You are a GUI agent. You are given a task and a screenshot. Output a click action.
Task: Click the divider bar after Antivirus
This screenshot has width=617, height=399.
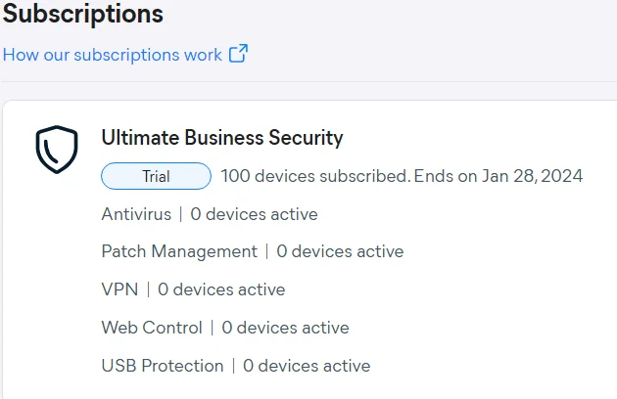pos(180,214)
